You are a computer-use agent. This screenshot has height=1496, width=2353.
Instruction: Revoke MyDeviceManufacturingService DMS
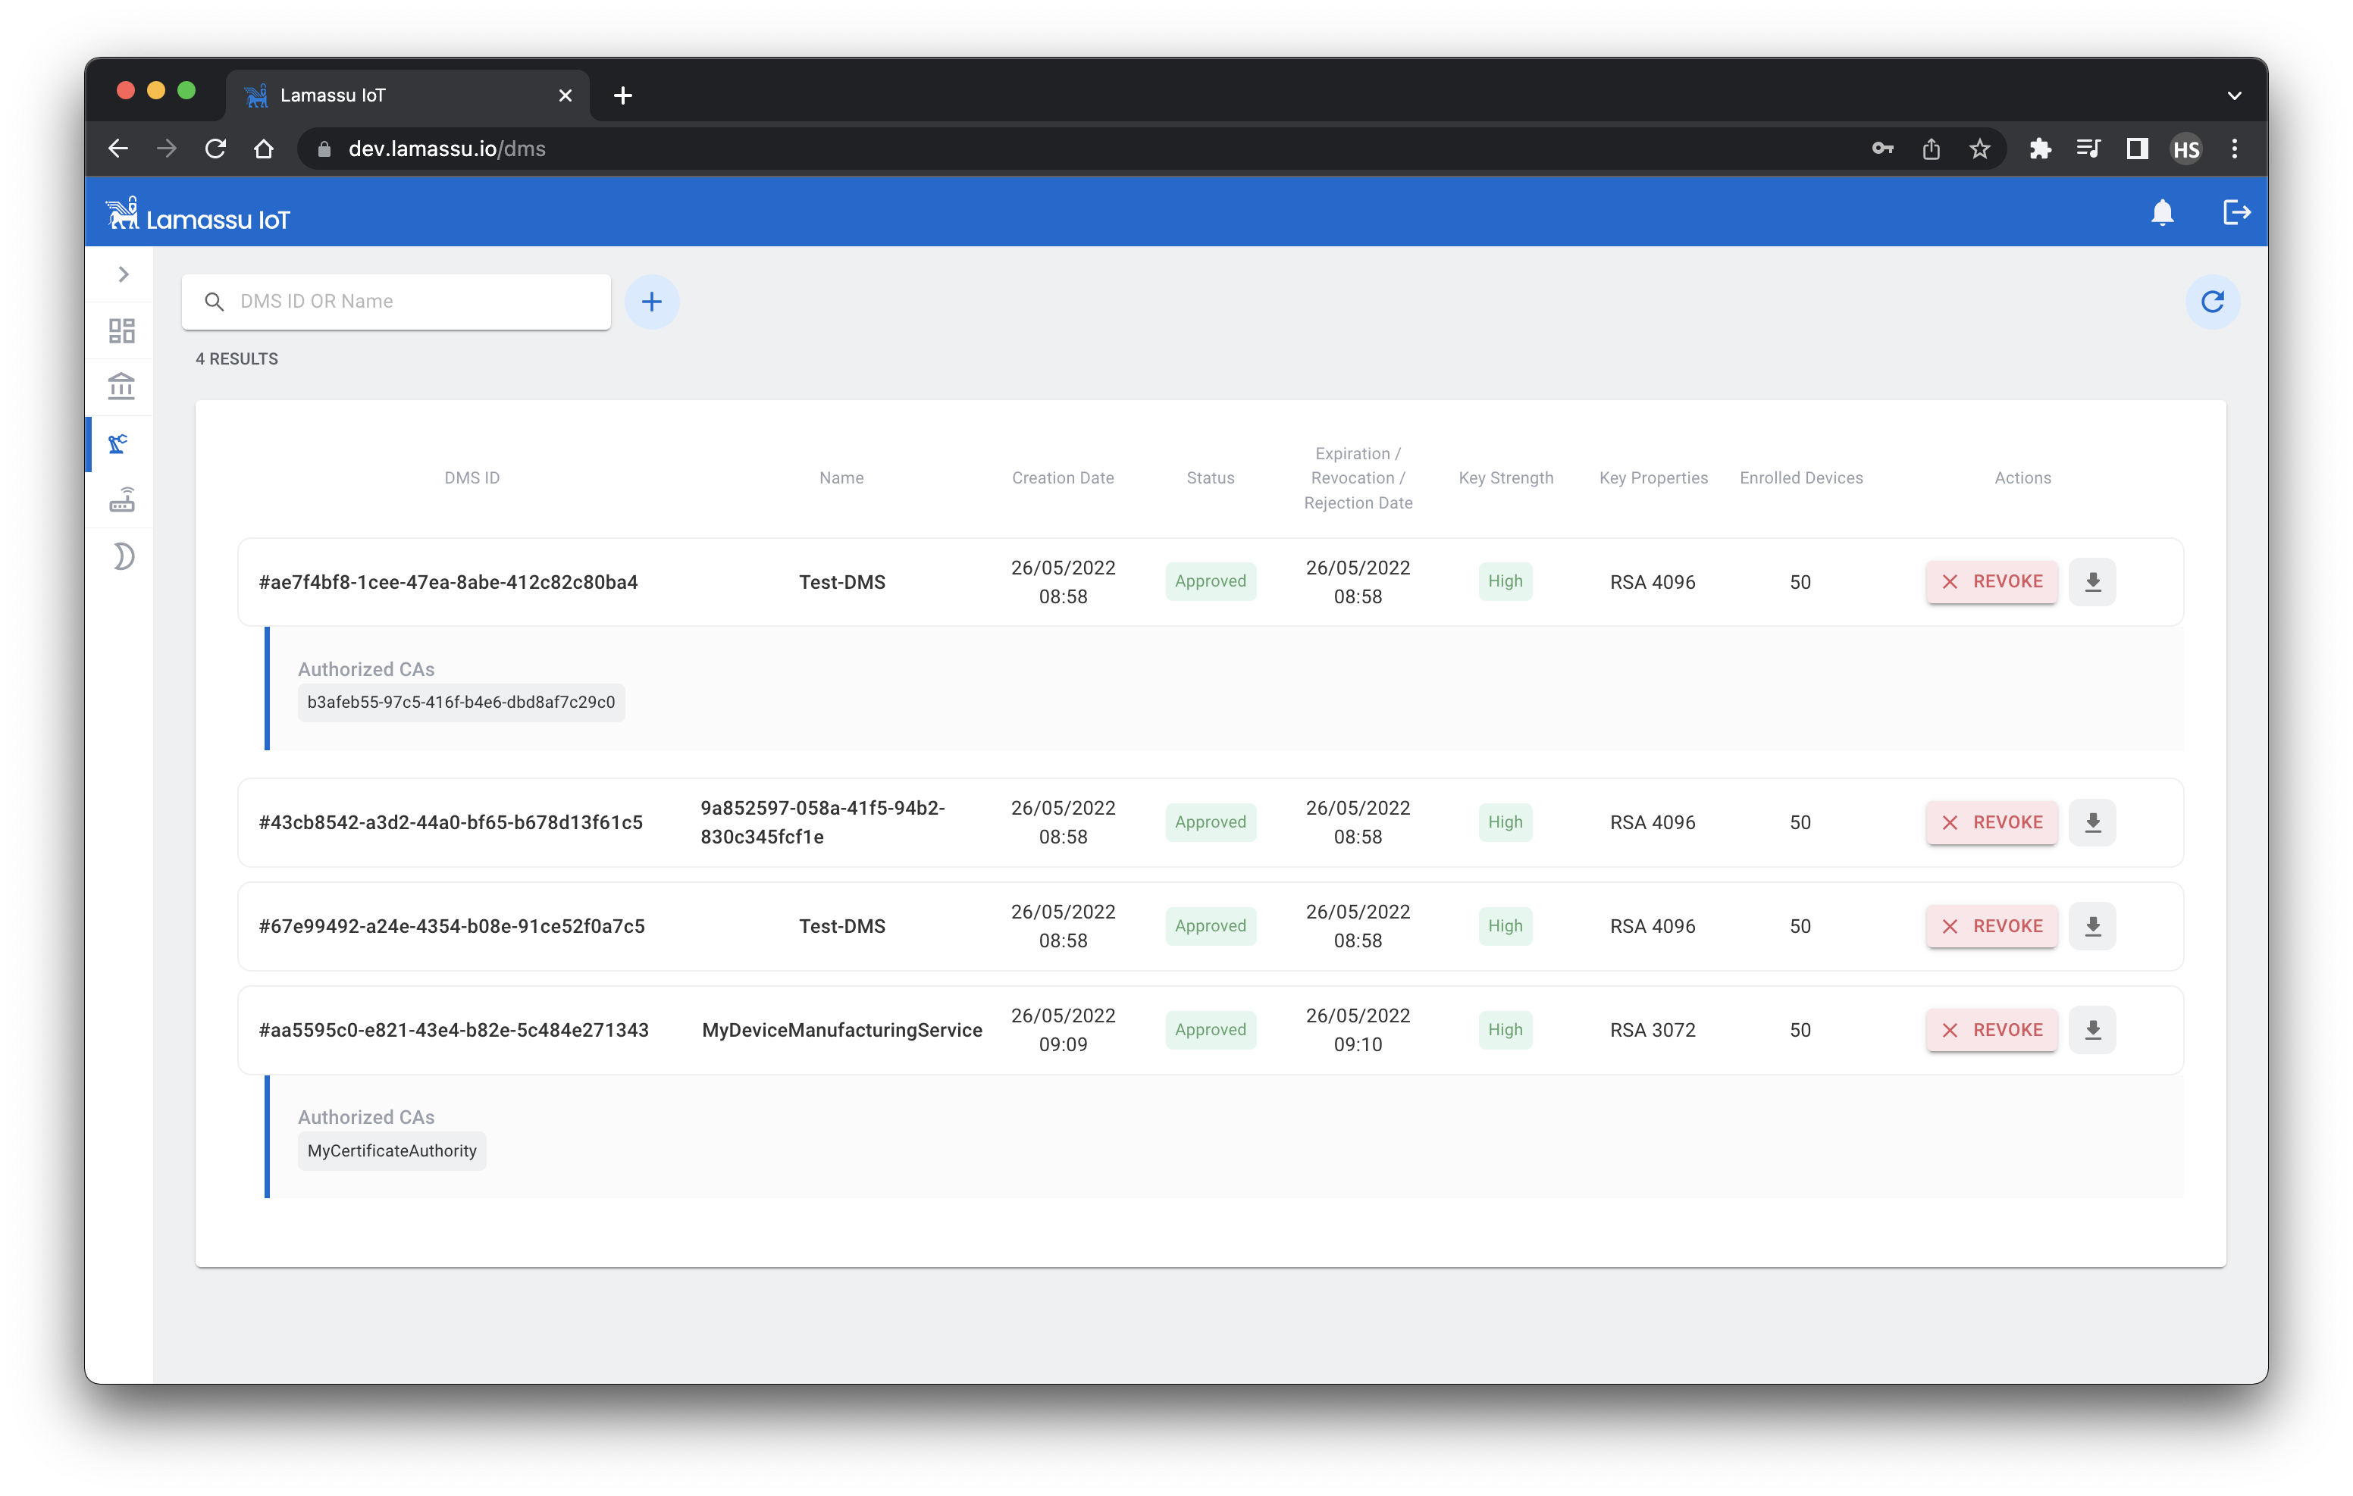click(1991, 1030)
